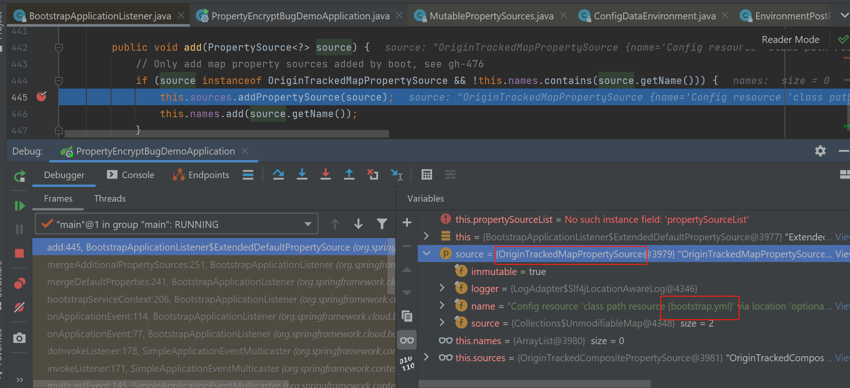Viewport: 850px width, 388px height.
Task: Open PropertyEncryptBugDemoApplication.java tab
Action: coord(300,16)
